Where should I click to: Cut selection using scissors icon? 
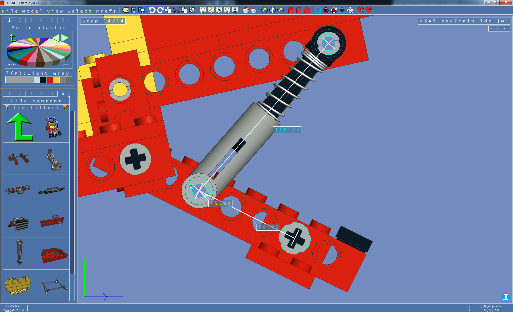tap(176, 10)
